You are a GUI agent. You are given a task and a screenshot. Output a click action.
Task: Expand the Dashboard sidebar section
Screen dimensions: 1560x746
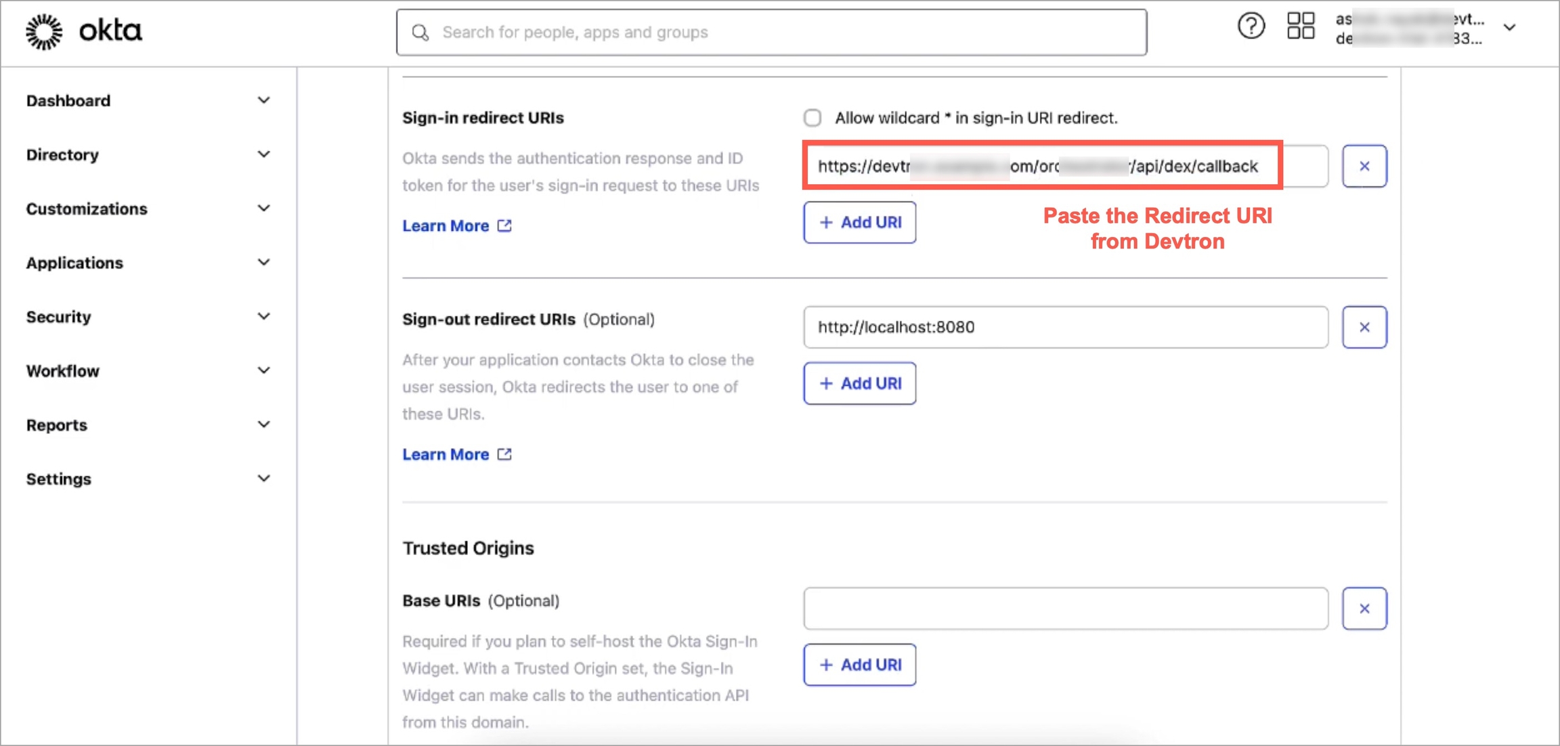263,100
